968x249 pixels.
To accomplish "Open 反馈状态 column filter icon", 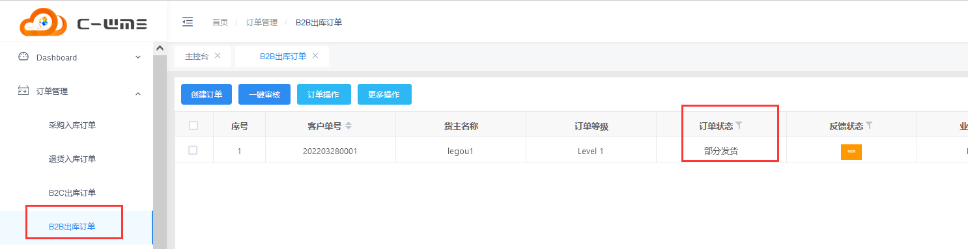I will coord(869,125).
